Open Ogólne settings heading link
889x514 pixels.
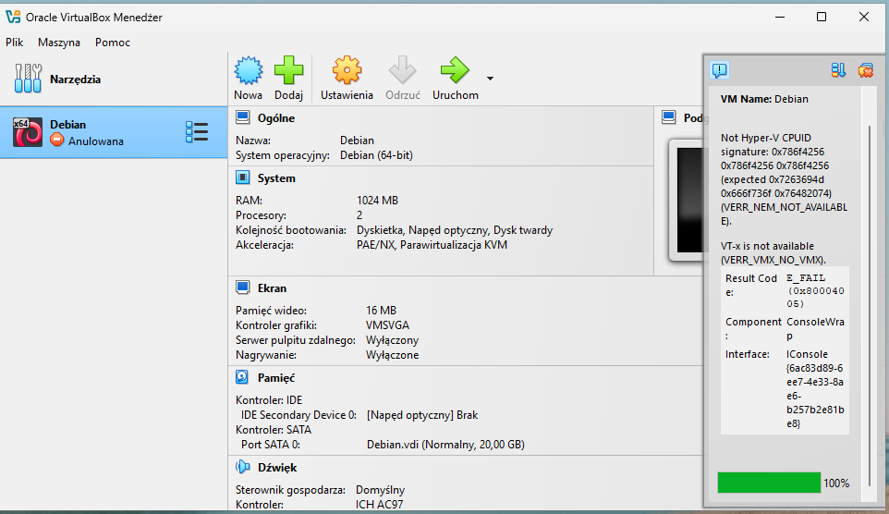276,118
